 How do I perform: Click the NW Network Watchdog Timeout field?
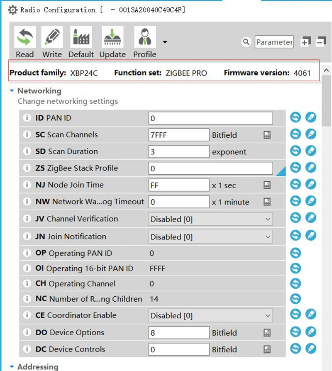pos(179,202)
